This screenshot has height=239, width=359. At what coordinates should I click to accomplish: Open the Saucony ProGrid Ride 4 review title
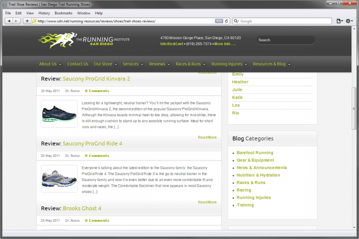[92, 144]
